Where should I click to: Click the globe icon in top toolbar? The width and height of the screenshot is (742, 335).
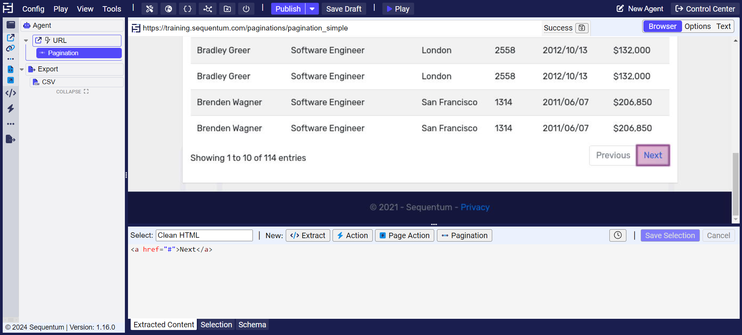[169, 9]
